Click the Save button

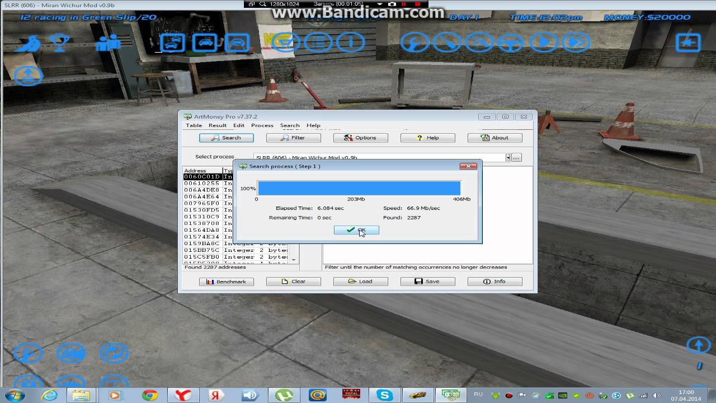coord(428,282)
